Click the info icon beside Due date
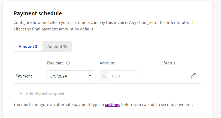 [x=68, y=63]
